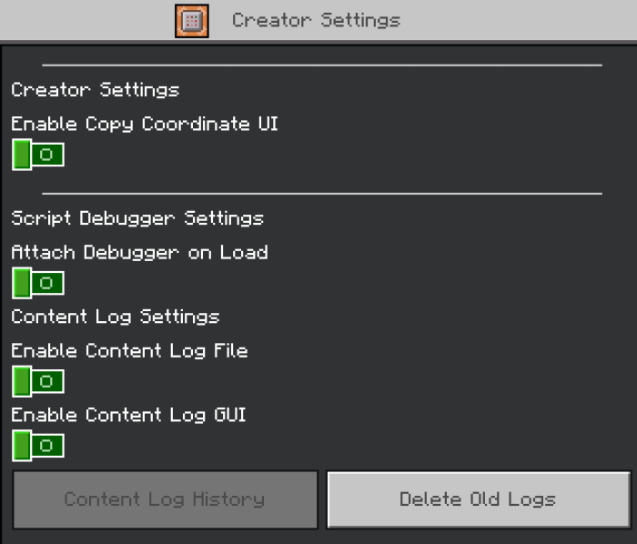Click the Creator Settings title text
Screen dimensions: 637x544
point(316,20)
